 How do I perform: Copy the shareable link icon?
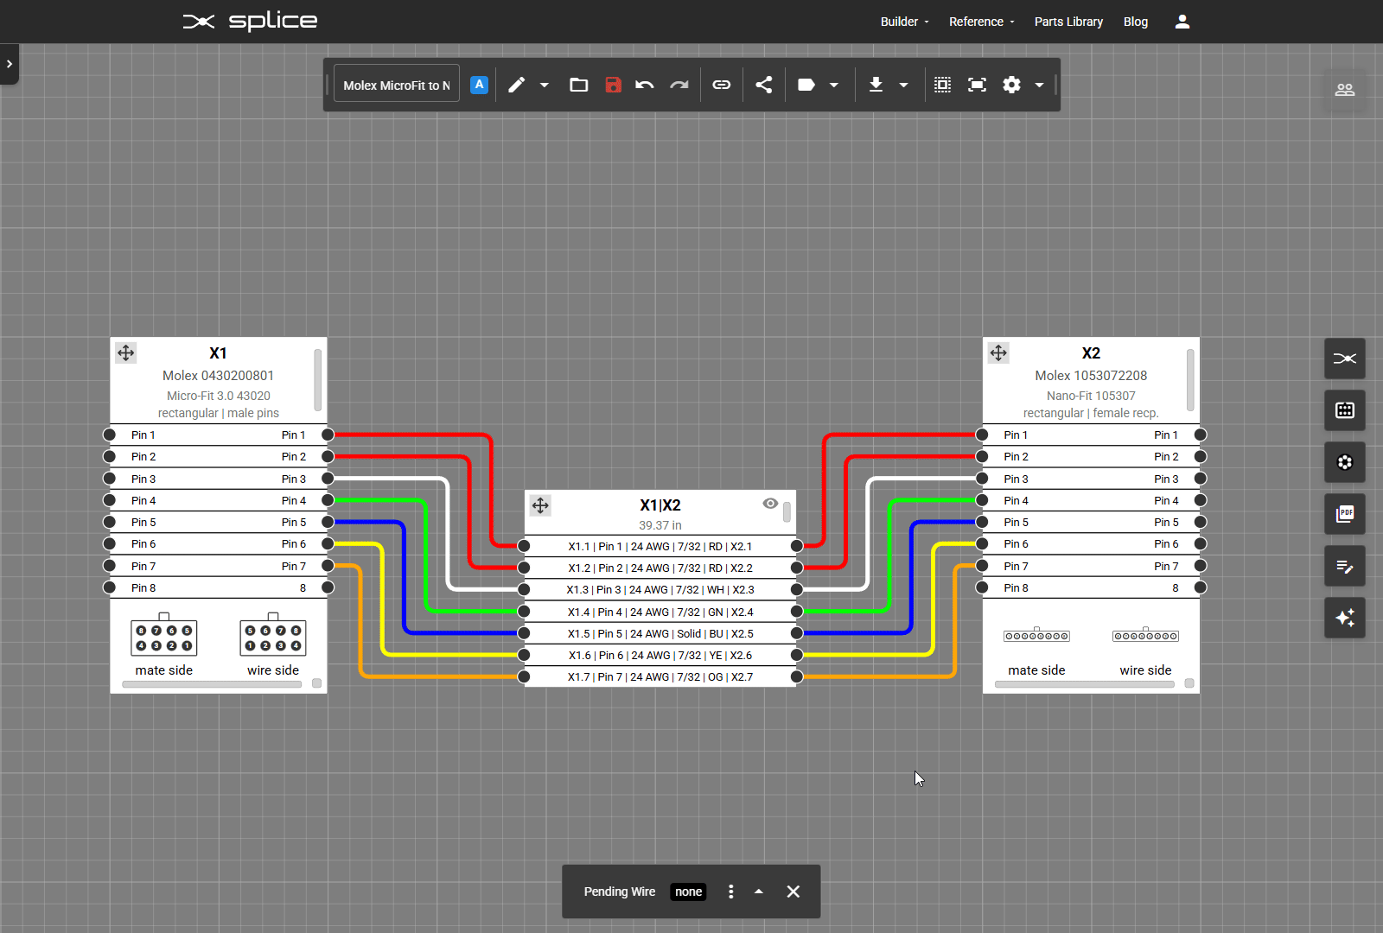point(721,85)
